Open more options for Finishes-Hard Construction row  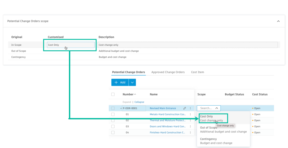pyautogui.click(x=190, y=132)
